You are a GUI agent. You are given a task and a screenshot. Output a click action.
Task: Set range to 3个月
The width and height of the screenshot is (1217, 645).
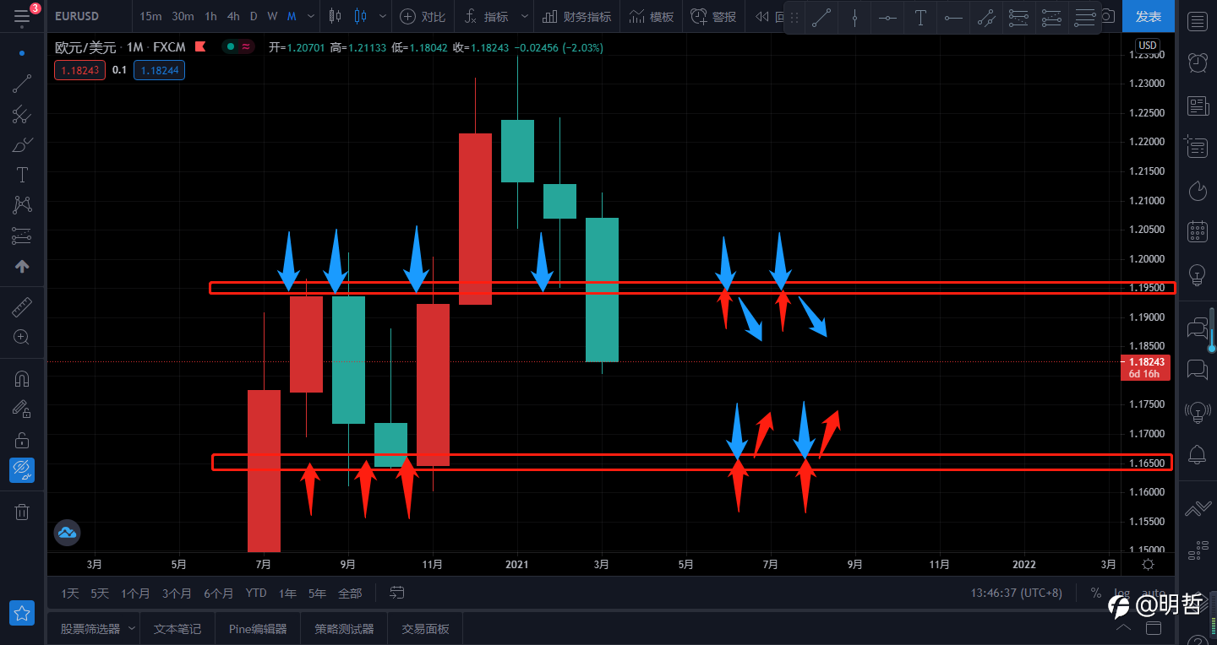pyautogui.click(x=177, y=594)
